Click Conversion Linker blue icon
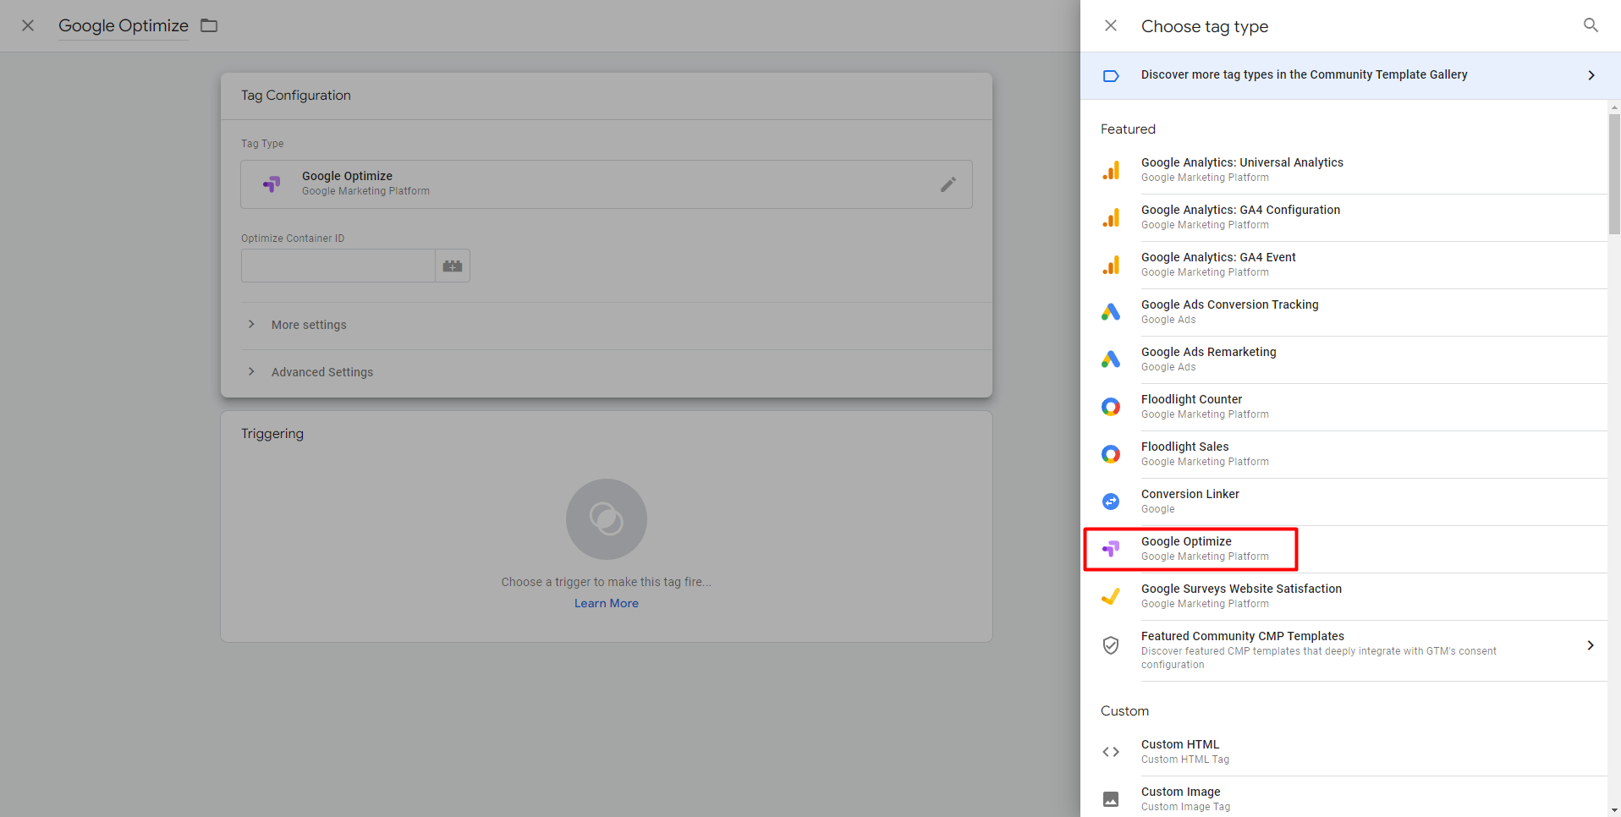Viewport: 1621px width, 817px height. (x=1111, y=502)
